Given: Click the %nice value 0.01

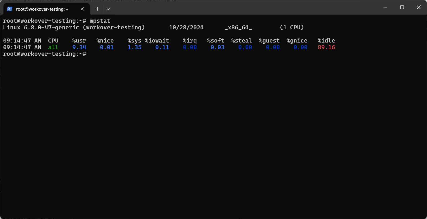Looking at the screenshot, I should coord(107,47).
